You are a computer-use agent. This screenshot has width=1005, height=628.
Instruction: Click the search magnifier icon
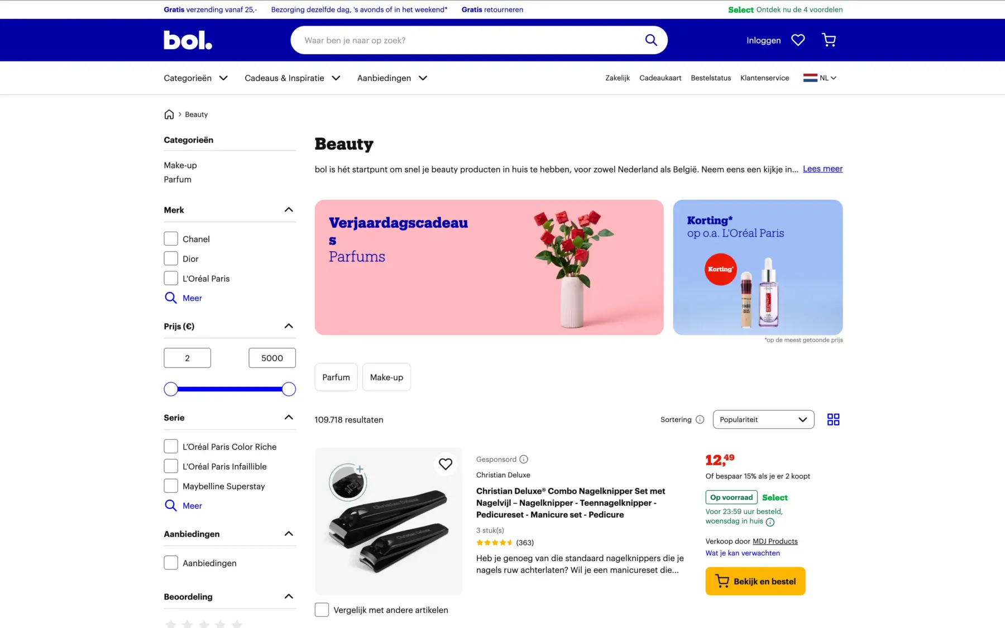(651, 40)
